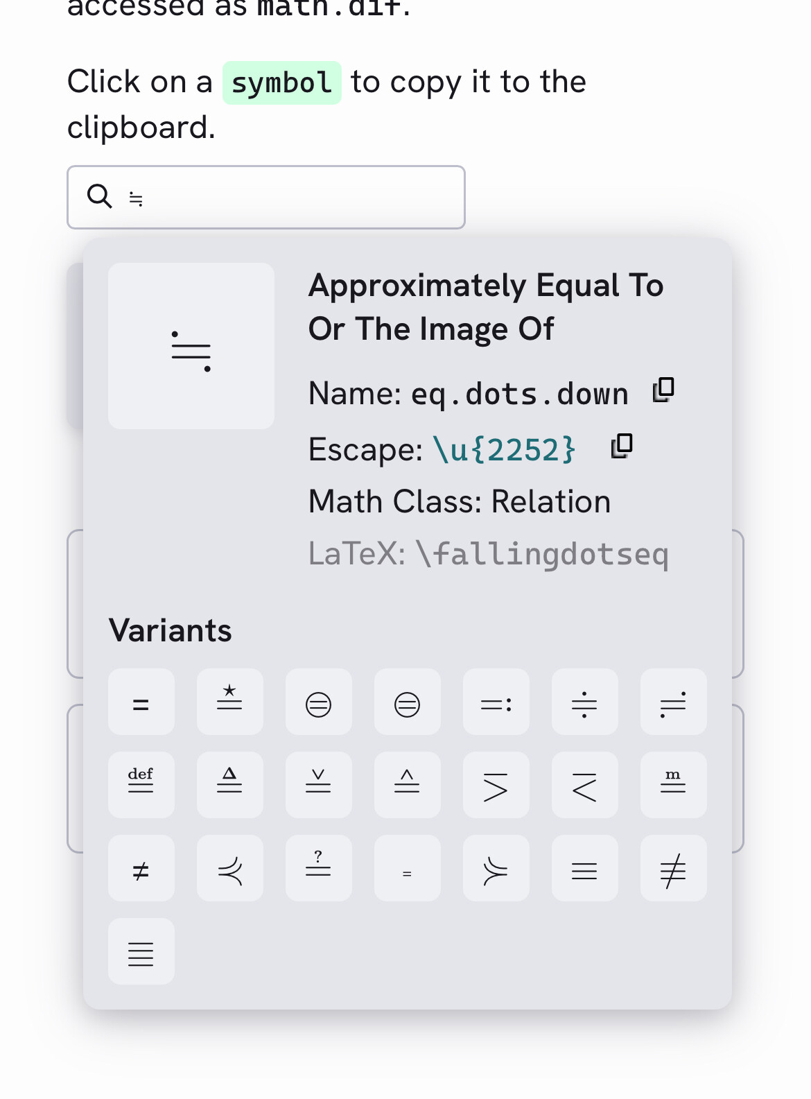Select the questioned-equals variant
This screenshot has height=1099, width=811.
click(318, 868)
